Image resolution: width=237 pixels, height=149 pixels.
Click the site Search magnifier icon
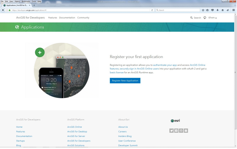point(191,18)
